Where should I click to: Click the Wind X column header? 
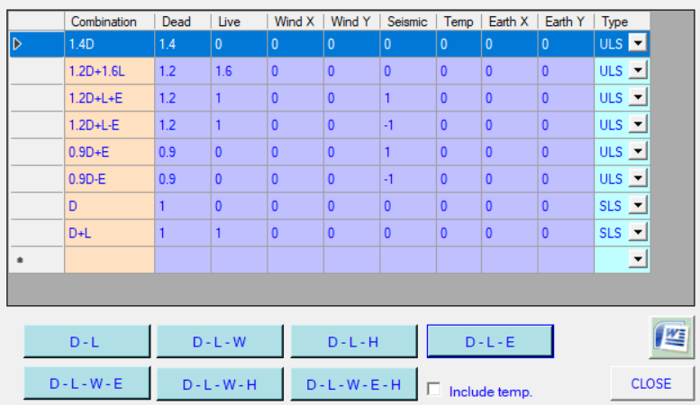tap(295, 22)
